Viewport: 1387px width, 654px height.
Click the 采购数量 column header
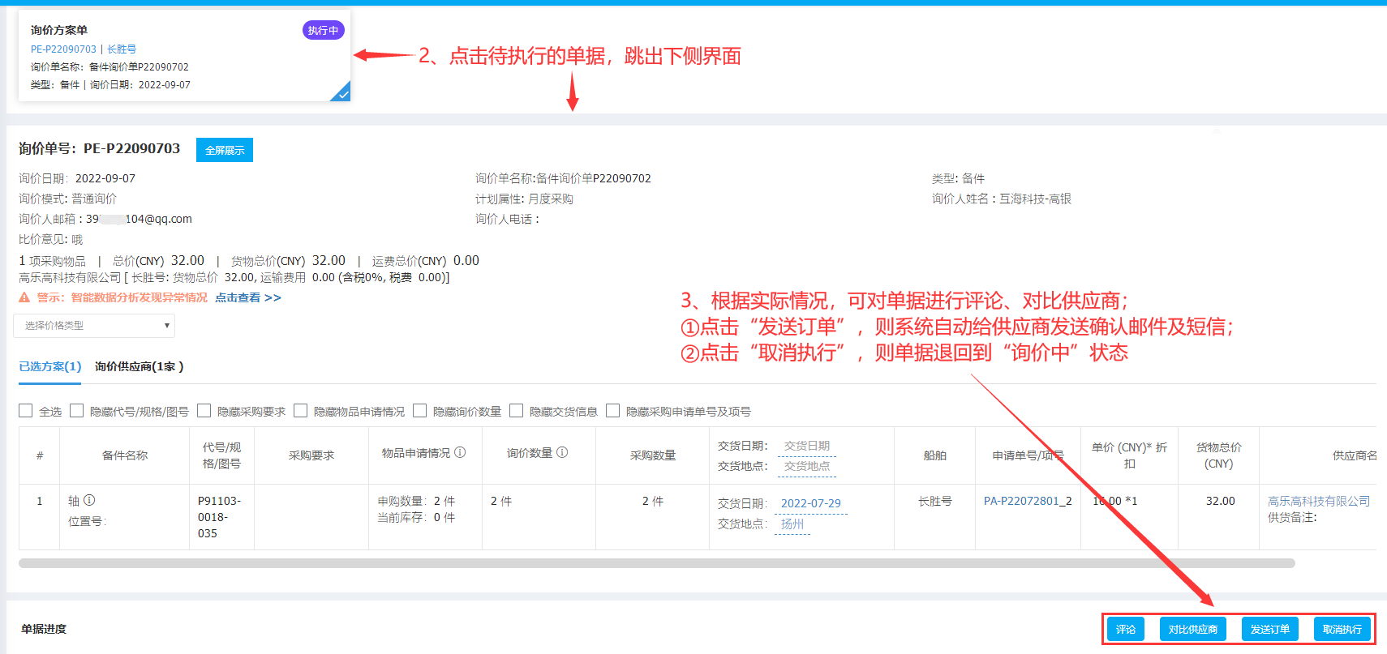653,455
